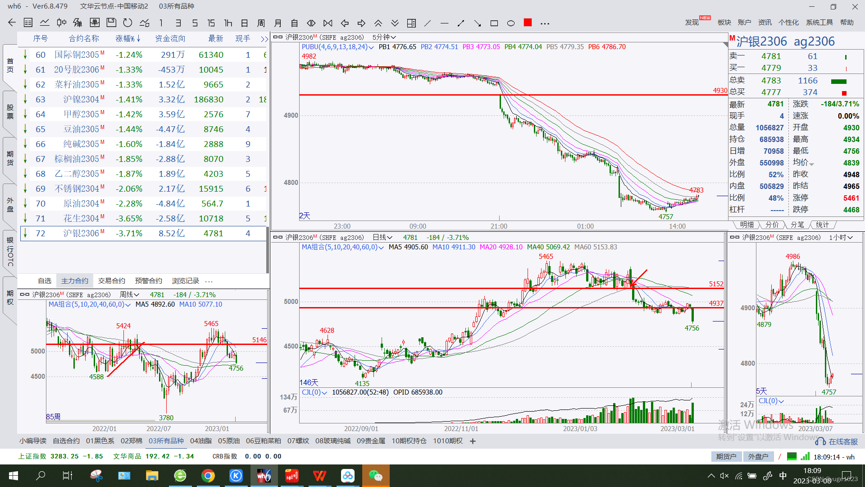Click the green connection status icon in the status bar
The height and width of the screenshot is (487, 865).
(x=792, y=456)
